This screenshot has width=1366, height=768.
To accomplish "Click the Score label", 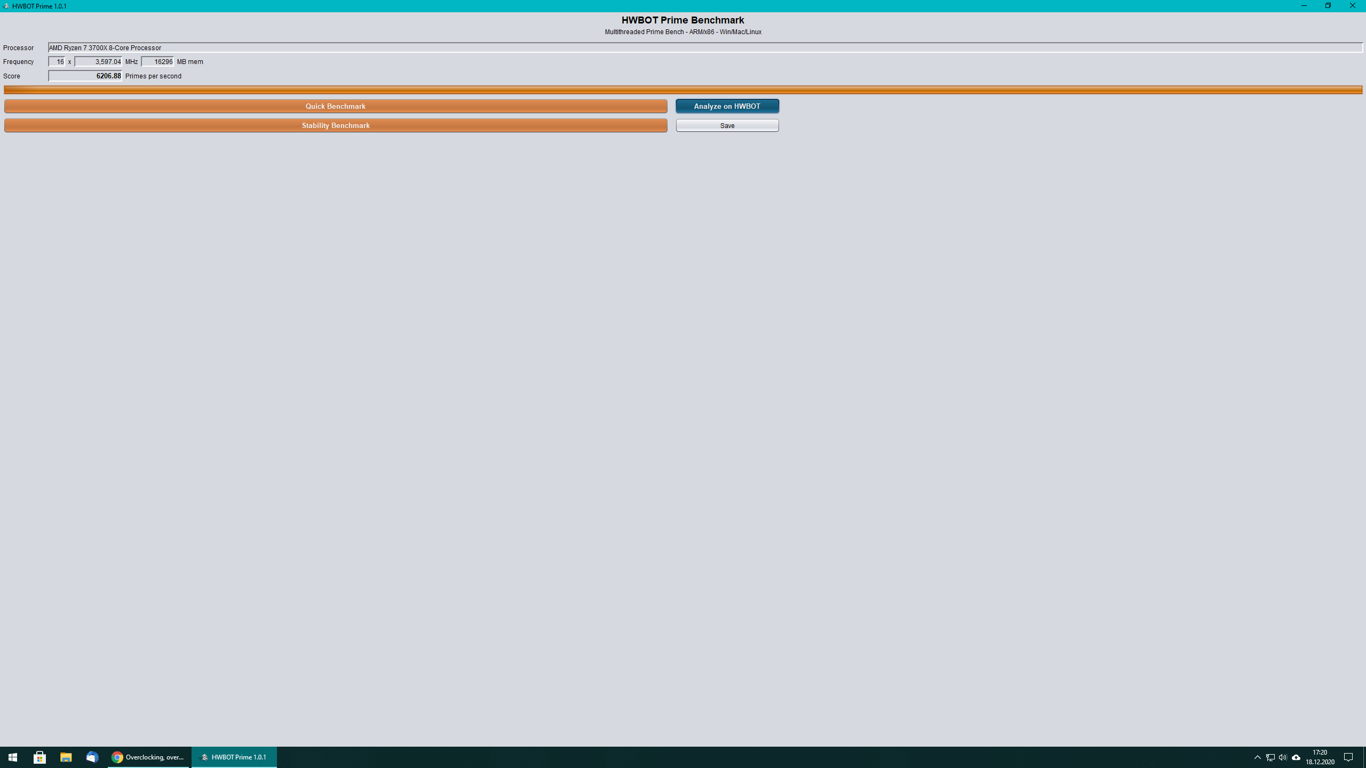I will [x=12, y=76].
